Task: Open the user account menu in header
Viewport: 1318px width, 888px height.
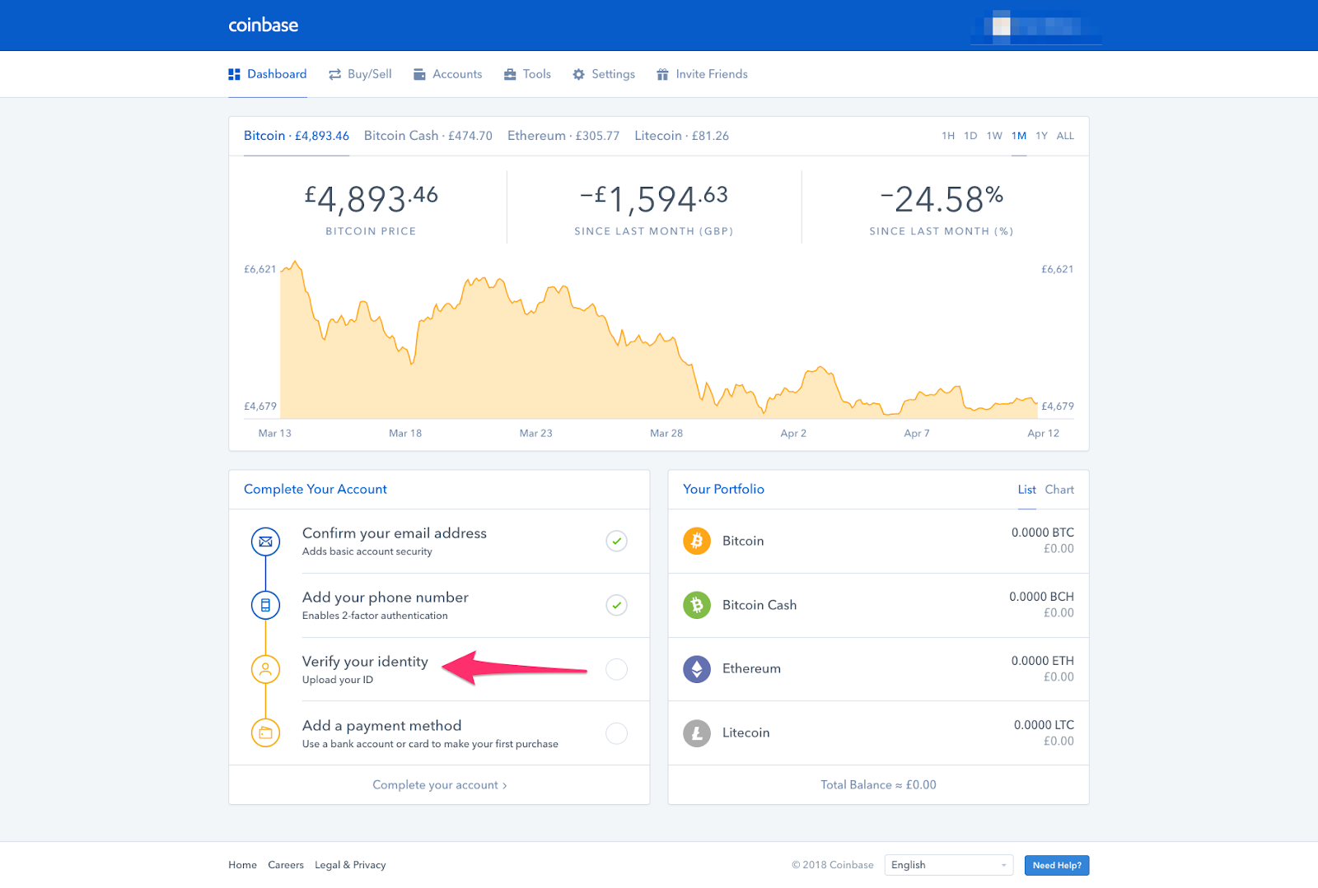Action: [1036, 26]
